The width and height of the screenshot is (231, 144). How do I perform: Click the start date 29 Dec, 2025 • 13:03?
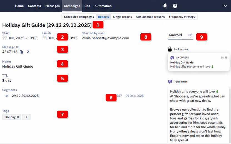(x=20, y=38)
